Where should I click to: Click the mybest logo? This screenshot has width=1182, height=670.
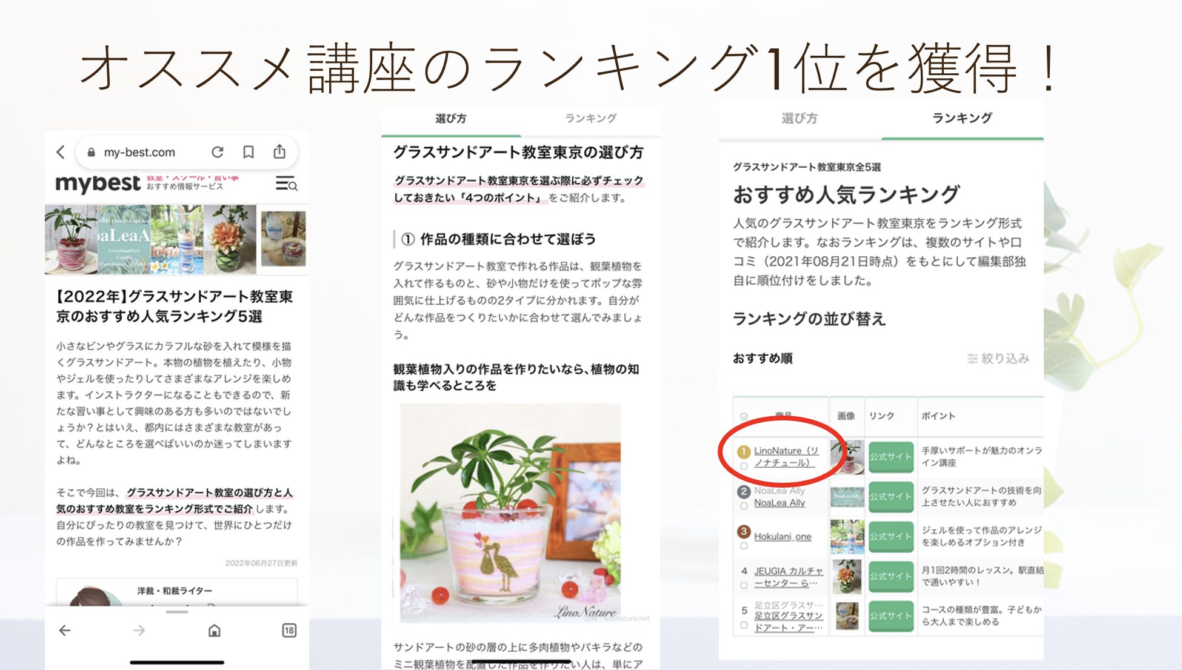pyautogui.click(x=98, y=184)
